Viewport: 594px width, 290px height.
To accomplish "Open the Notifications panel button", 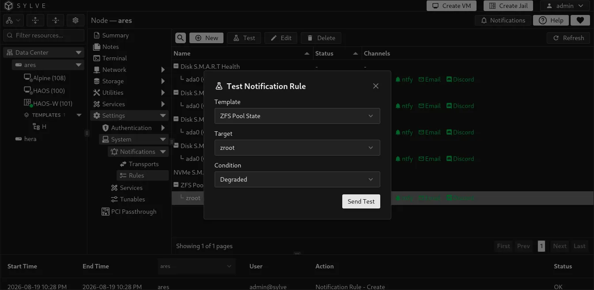I will pyautogui.click(x=503, y=20).
